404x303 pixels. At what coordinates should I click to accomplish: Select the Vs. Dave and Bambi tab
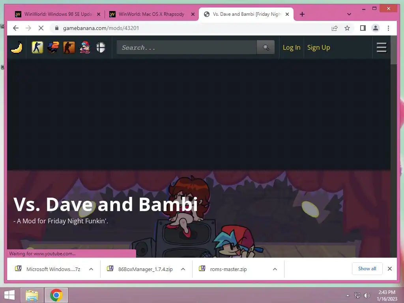click(246, 14)
